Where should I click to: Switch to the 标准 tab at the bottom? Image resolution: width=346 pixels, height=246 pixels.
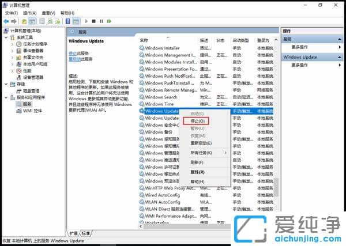(x=85, y=233)
